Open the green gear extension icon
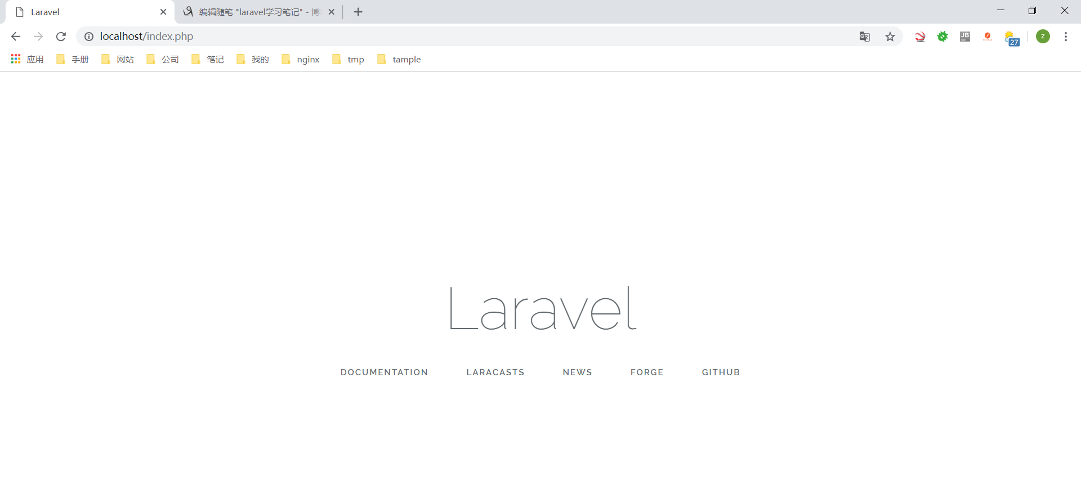The image size is (1081, 490). [942, 37]
